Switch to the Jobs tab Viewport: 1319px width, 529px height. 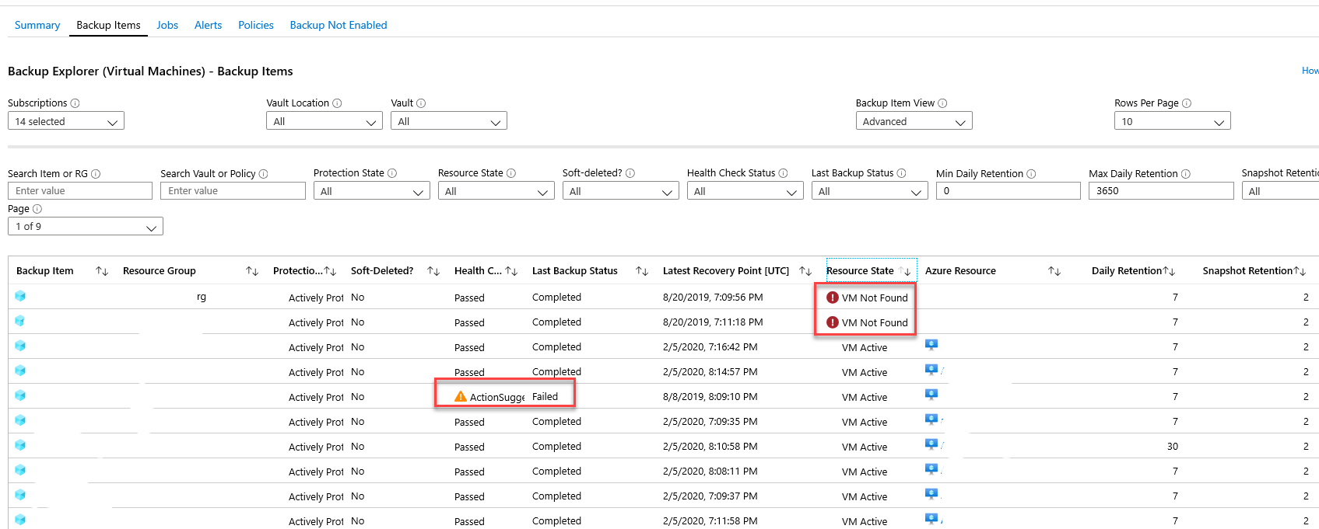167,25
